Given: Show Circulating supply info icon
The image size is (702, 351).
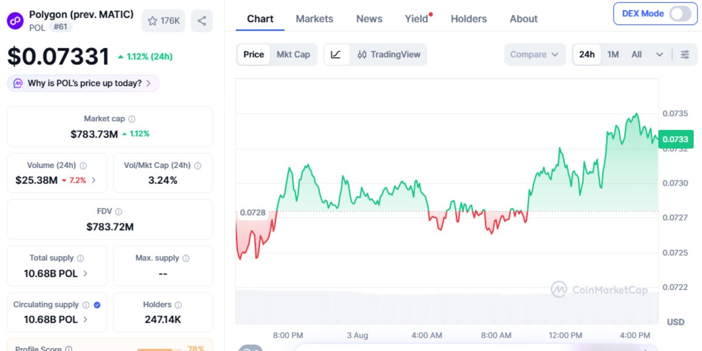Looking at the screenshot, I should [x=86, y=305].
